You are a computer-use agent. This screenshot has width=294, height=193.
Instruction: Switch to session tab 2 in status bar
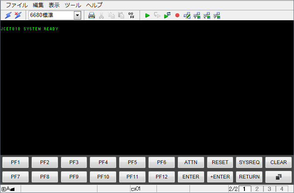point(256,189)
